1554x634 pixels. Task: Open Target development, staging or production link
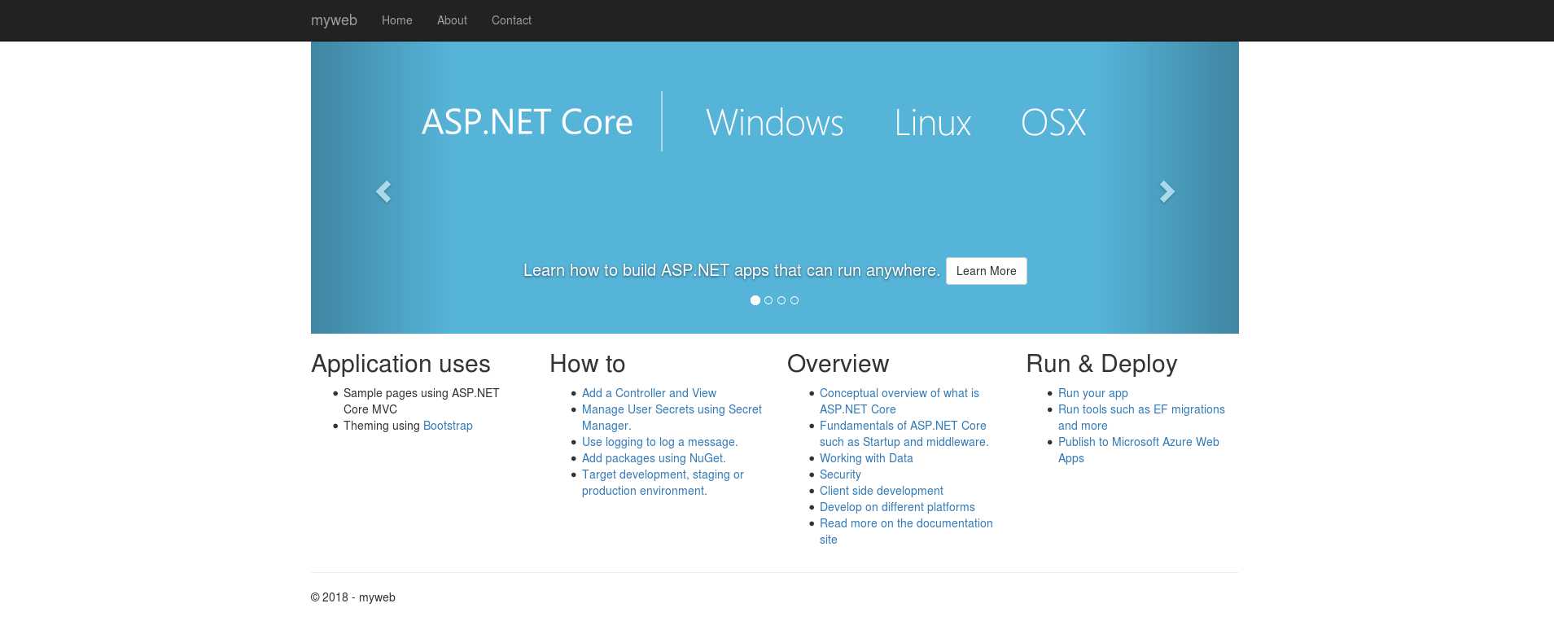[663, 483]
